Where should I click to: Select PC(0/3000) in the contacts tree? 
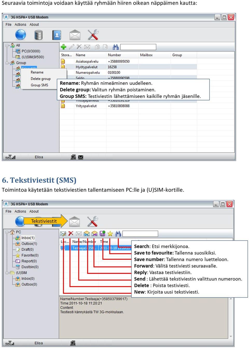[31, 51]
